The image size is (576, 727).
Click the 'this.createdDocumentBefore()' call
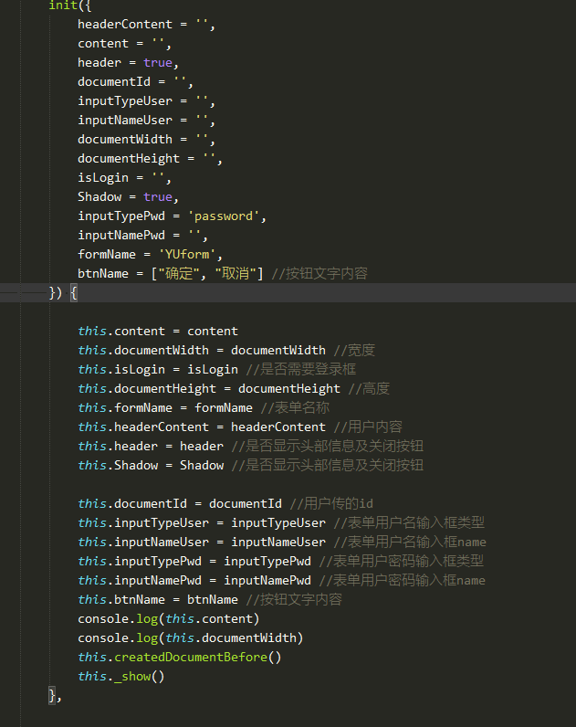[x=179, y=658]
